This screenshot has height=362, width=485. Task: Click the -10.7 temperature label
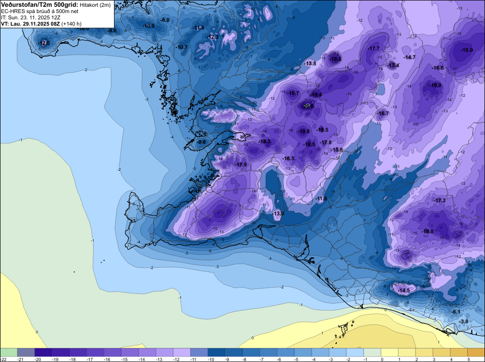click(182, 47)
